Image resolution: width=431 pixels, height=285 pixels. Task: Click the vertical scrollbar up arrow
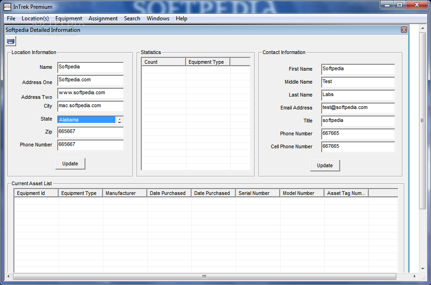[x=423, y=28]
